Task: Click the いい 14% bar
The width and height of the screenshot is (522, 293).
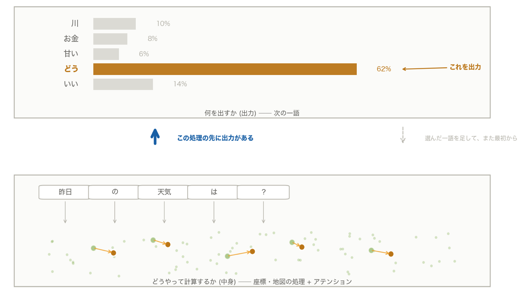Action: tap(123, 84)
